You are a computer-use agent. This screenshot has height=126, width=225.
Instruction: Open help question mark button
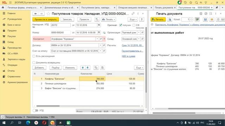[x=142, y=20]
